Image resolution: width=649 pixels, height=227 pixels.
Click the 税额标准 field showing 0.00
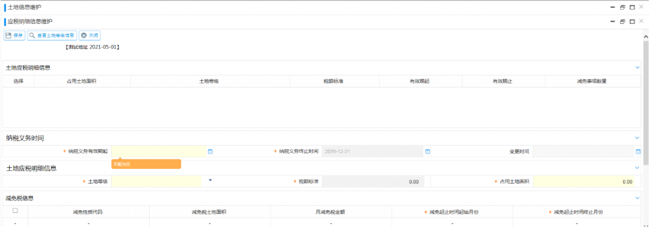(373, 181)
